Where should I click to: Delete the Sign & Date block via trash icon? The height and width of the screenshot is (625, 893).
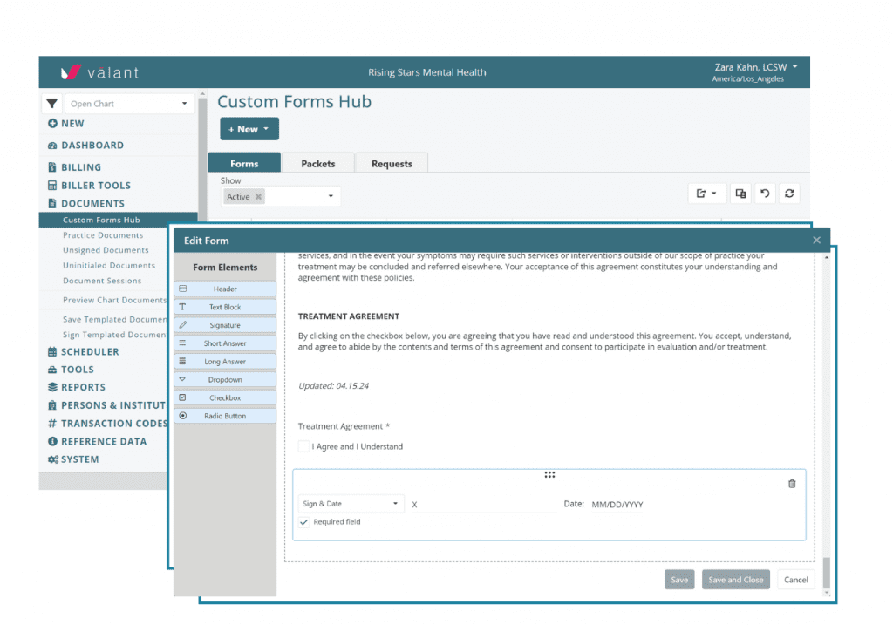coord(792,483)
